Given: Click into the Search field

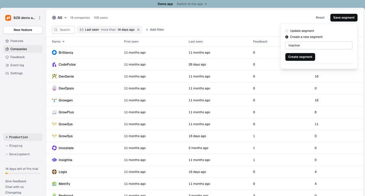Looking at the screenshot, I should tap(63, 30).
